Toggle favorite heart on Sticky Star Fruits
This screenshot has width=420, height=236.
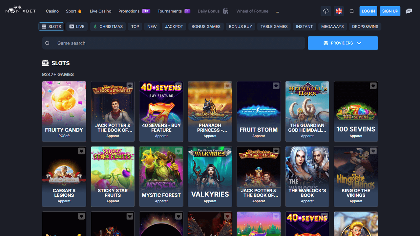pos(130,151)
